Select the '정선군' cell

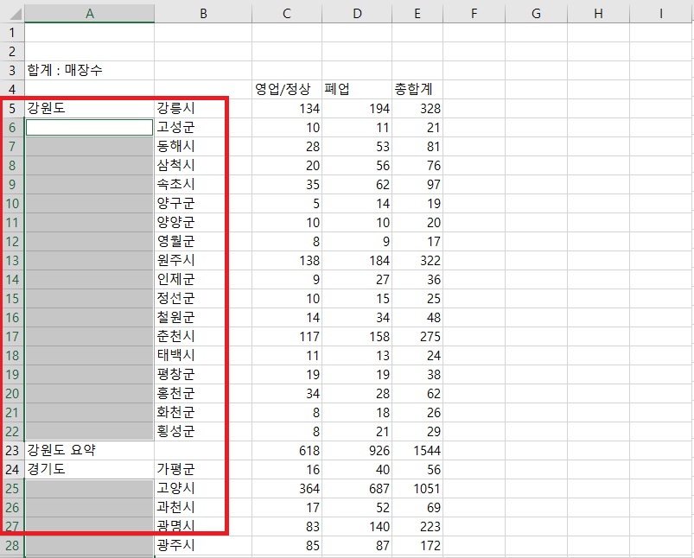coord(203,299)
